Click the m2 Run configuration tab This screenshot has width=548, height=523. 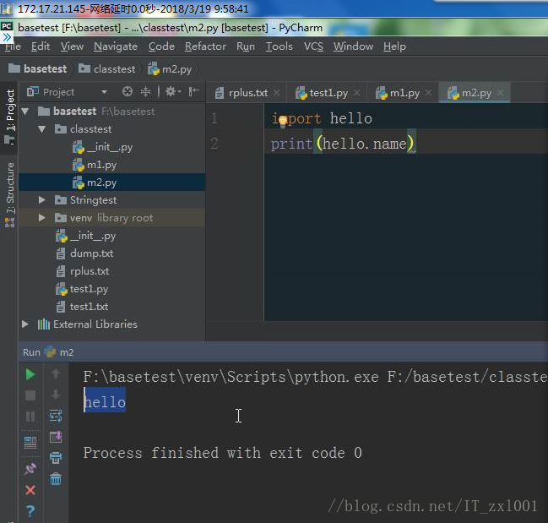point(59,352)
